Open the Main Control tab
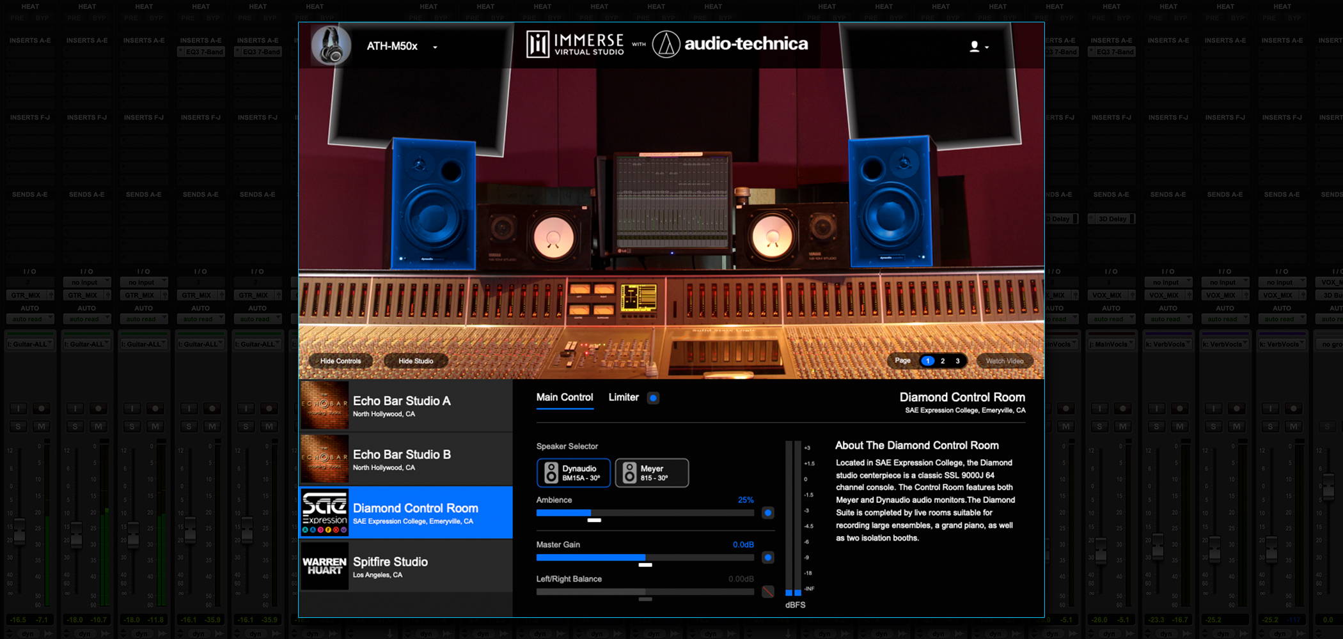Image resolution: width=1343 pixels, height=639 pixels. (565, 397)
